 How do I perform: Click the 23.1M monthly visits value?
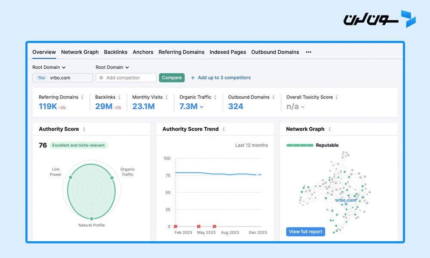pos(144,106)
